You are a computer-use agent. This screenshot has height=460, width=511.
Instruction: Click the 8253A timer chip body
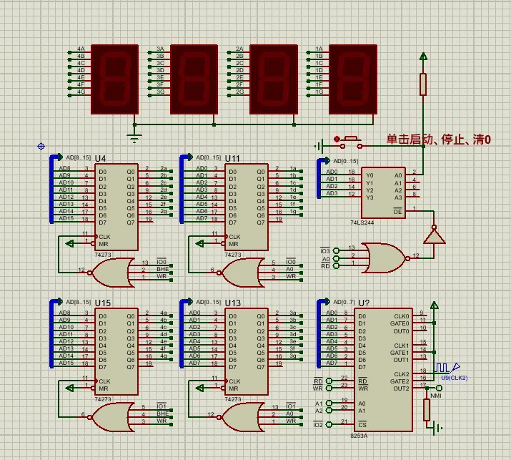384,370
